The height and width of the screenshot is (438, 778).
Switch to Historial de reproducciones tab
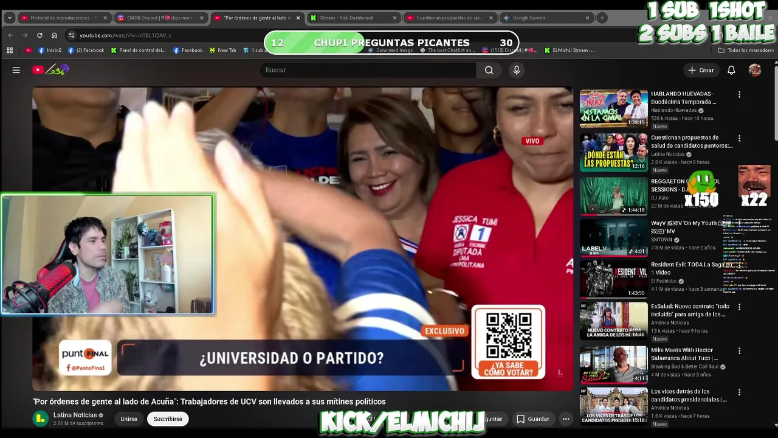[63, 18]
